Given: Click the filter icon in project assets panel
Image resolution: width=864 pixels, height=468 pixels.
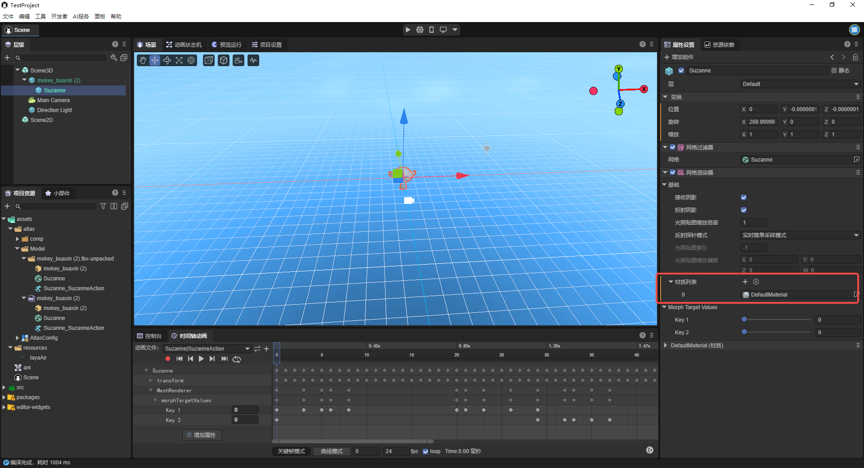Looking at the screenshot, I should [x=103, y=206].
